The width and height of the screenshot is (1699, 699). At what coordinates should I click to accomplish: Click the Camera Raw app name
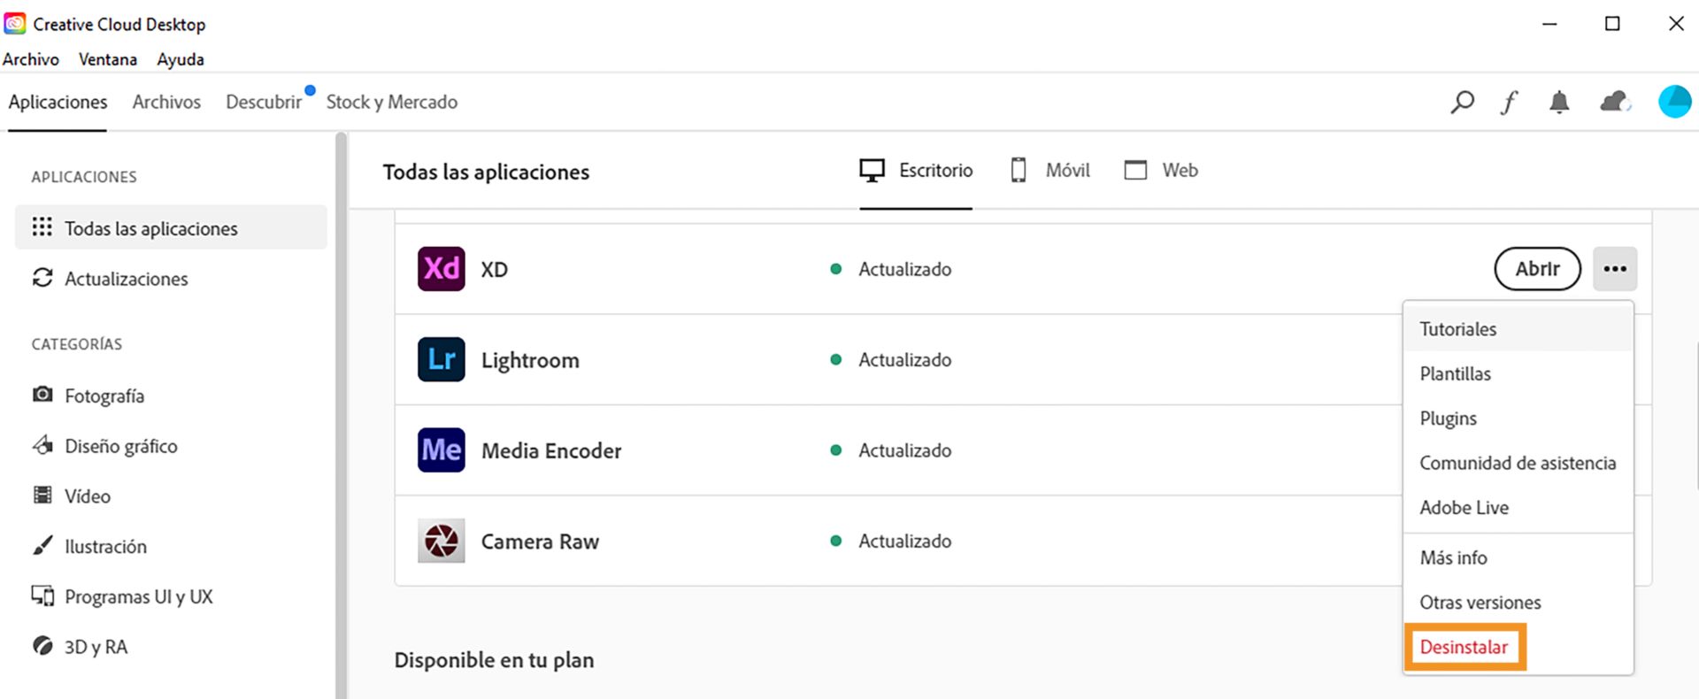(540, 542)
